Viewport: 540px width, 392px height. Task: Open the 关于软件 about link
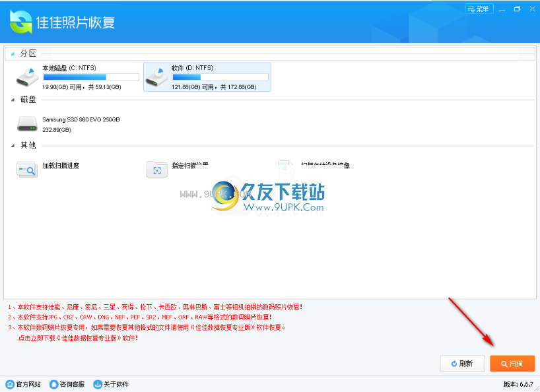(111, 384)
